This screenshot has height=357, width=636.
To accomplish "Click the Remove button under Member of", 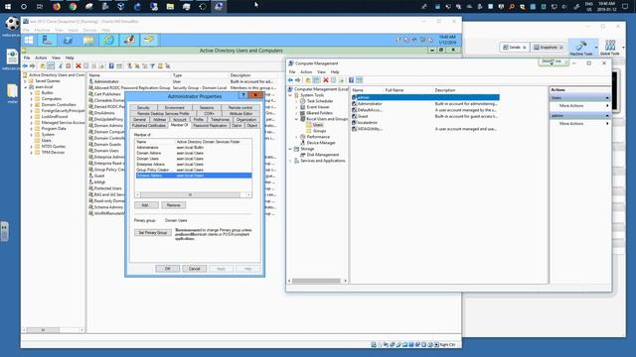I will [174, 205].
